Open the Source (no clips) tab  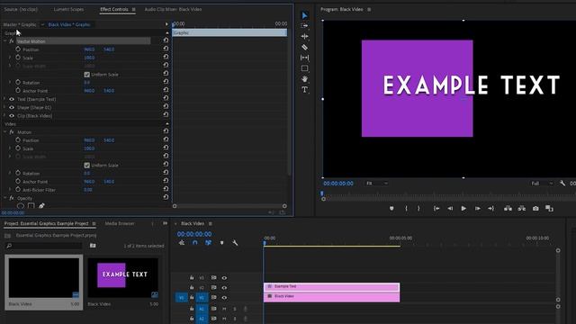click(21, 9)
